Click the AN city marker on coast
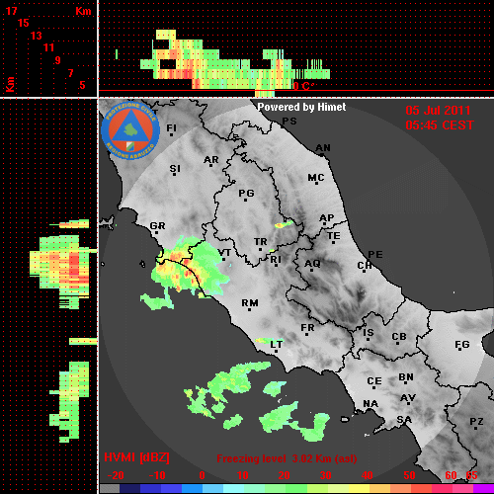Viewport: 494px width, 494px height. point(322,154)
